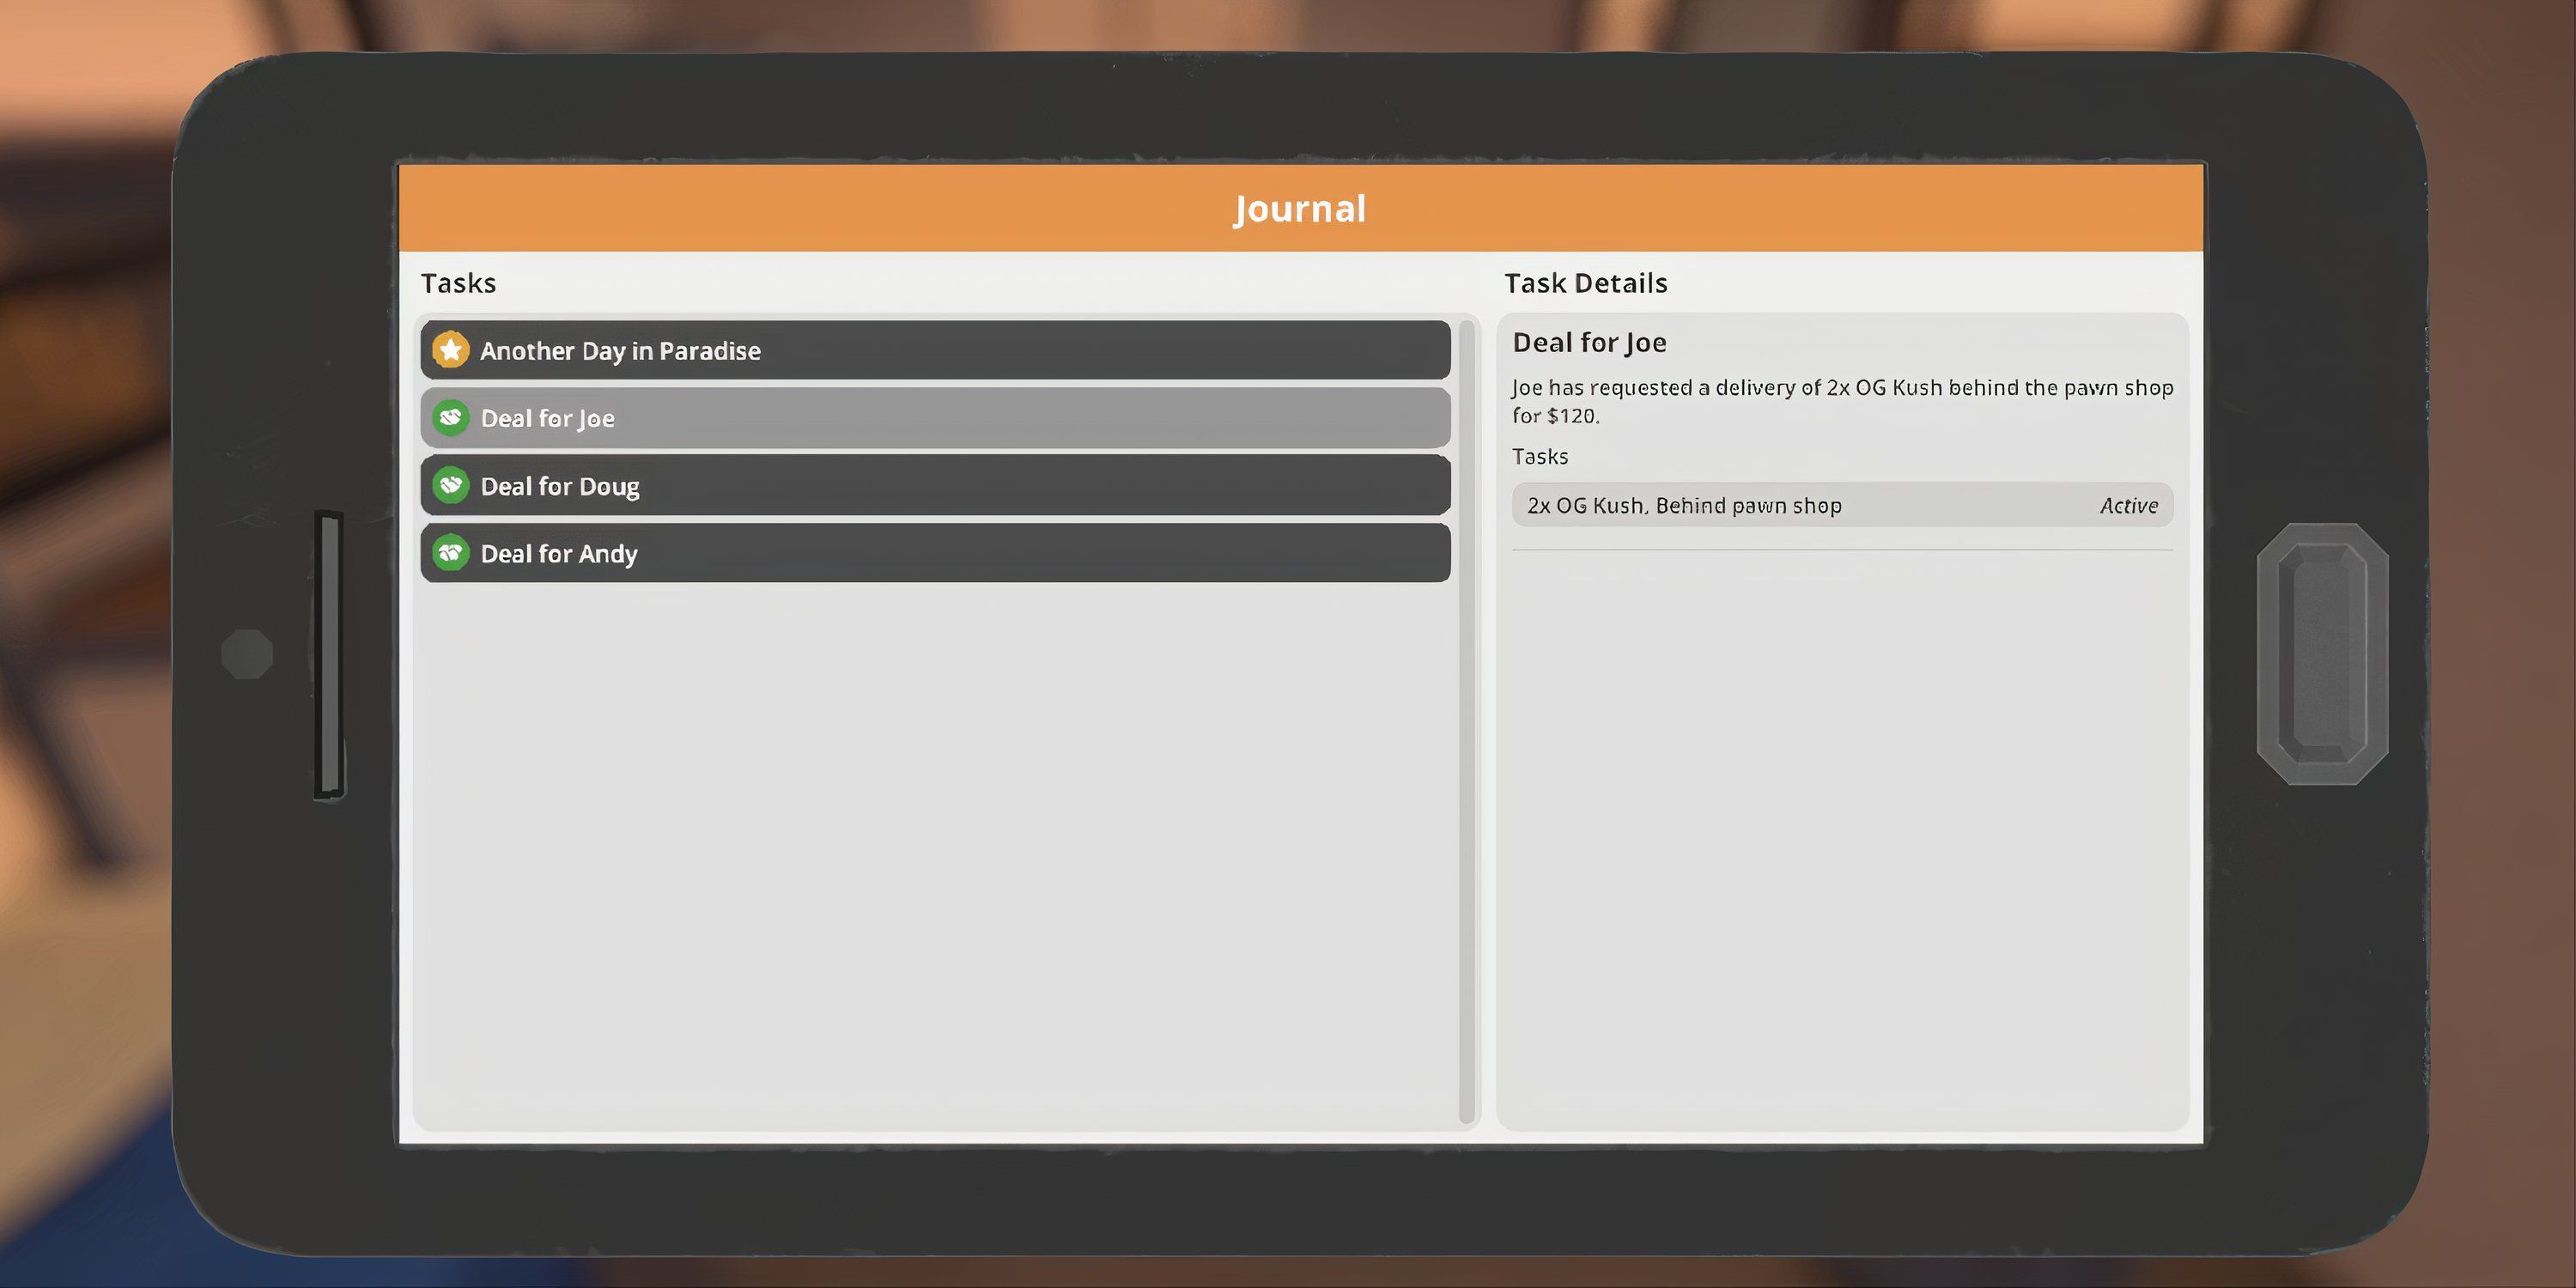Click the Active status label

coord(2128,506)
